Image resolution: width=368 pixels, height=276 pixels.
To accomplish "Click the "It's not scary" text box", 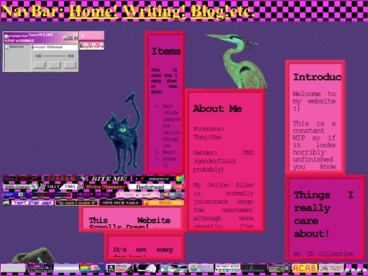I will coord(144,247).
